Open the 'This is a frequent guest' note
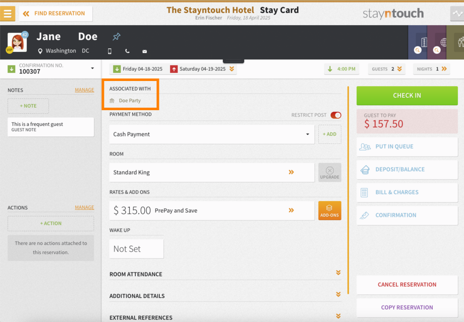The height and width of the screenshot is (322, 464). pyautogui.click(x=50, y=127)
